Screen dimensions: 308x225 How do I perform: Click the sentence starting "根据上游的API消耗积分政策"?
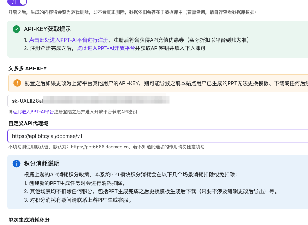click(131, 175)
